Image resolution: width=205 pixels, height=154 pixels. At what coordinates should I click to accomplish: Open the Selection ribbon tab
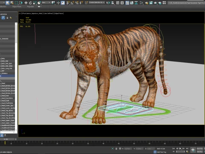coord(3,6)
